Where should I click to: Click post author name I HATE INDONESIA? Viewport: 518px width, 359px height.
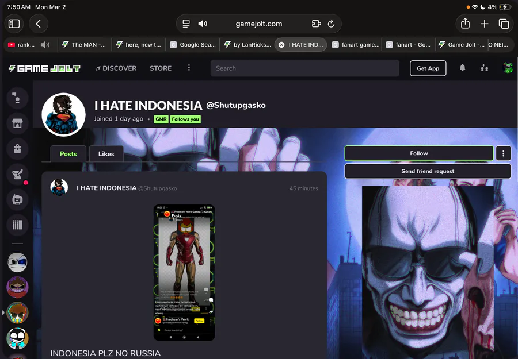tap(106, 188)
